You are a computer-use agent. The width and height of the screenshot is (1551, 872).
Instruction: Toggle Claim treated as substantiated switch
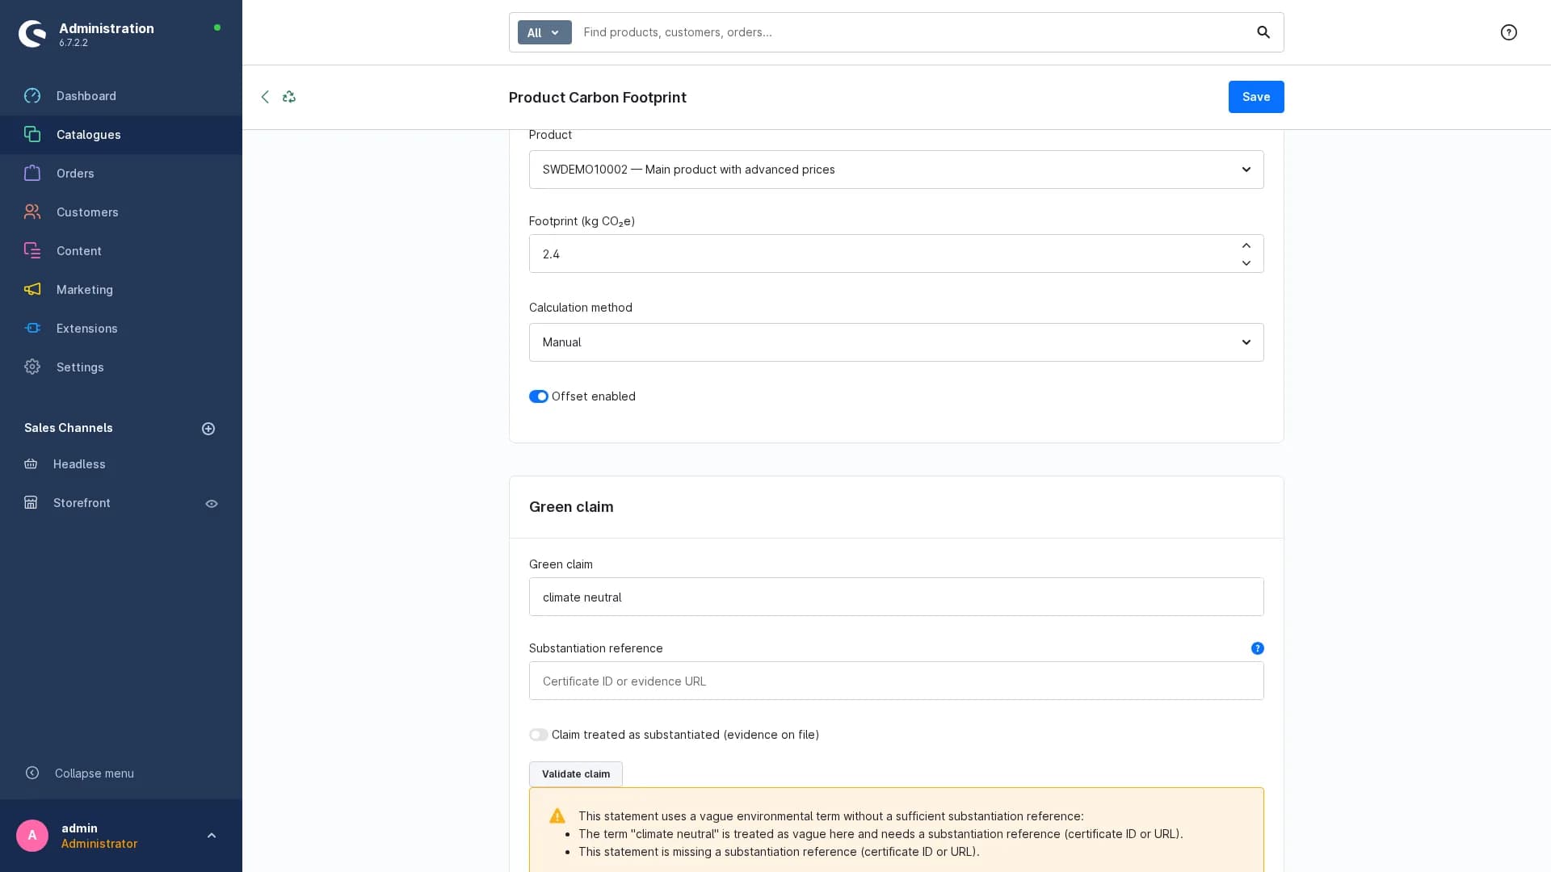539,735
